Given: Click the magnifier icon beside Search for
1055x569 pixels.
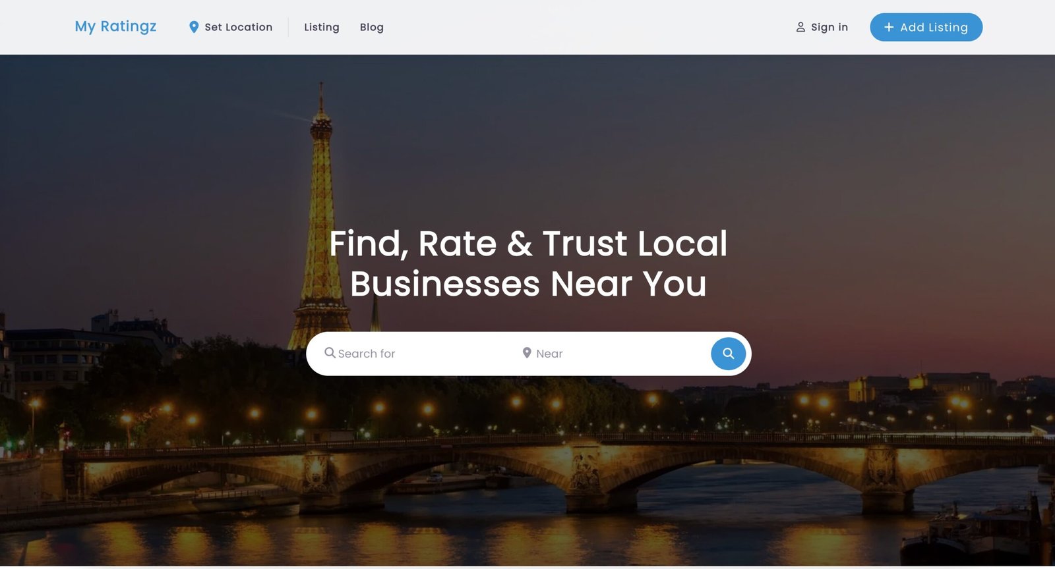Looking at the screenshot, I should 330,353.
